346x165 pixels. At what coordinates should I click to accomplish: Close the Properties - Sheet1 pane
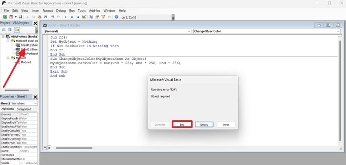coord(35,97)
